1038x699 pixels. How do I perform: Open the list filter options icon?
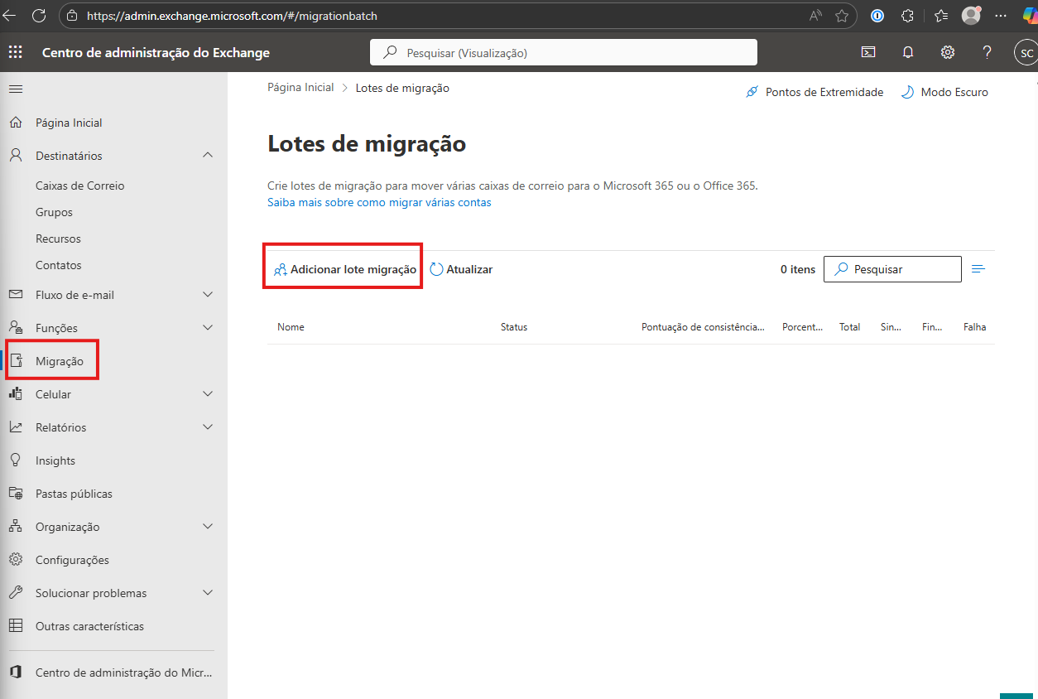coord(978,269)
